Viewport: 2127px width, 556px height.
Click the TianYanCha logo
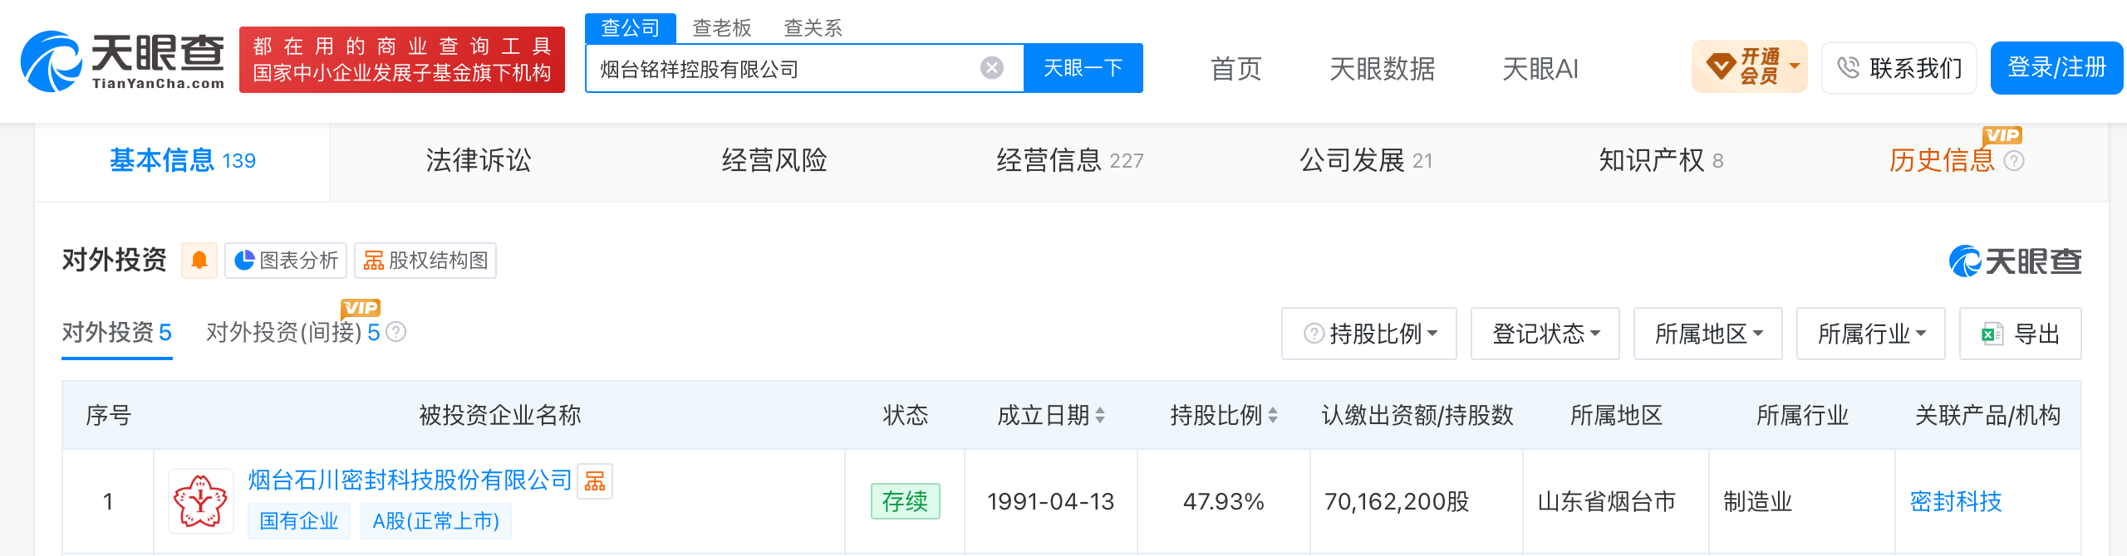[x=123, y=61]
